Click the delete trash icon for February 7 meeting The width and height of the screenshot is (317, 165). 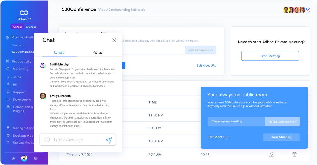coord(295,154)
